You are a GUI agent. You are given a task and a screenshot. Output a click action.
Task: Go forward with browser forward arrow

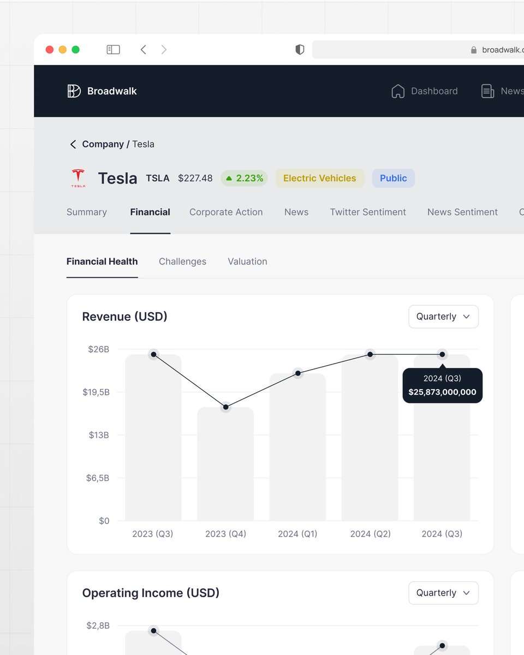click(164, 50)
